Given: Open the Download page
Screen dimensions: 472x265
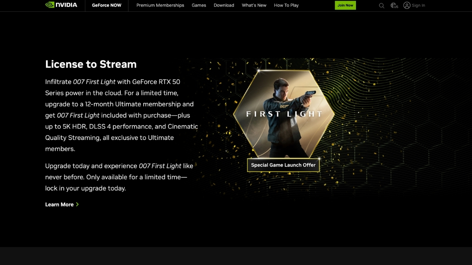Looking at the screenshot, I should coord(224,5).
